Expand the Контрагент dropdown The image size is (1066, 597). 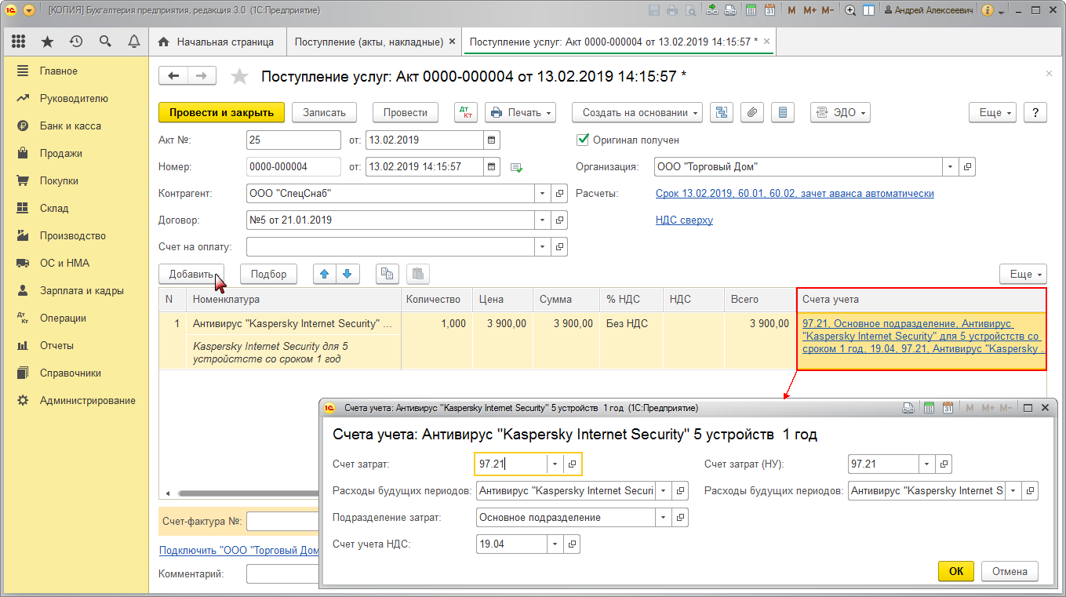(x=544, y=194)
